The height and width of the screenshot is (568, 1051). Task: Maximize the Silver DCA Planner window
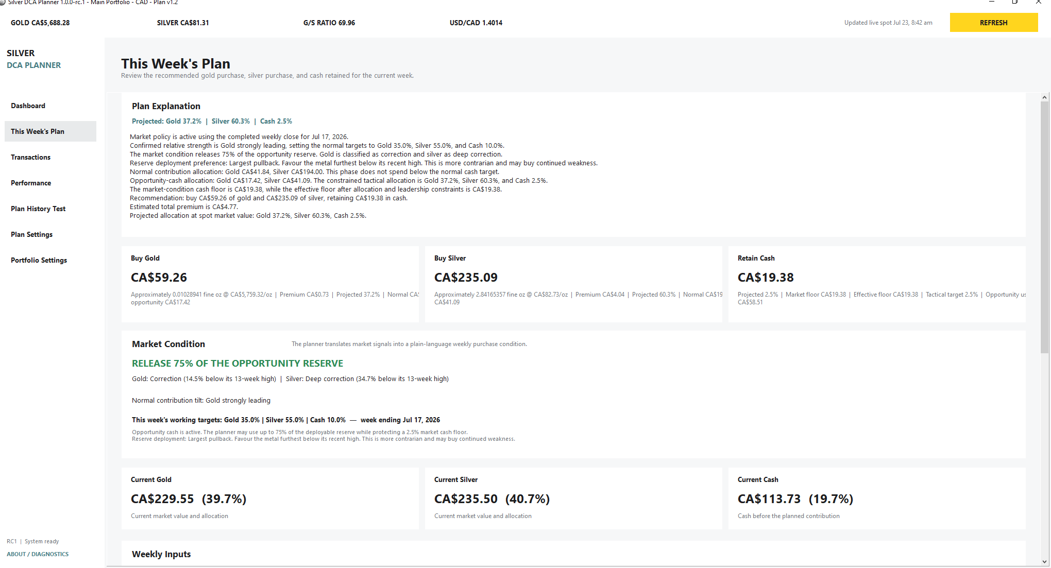tap(1015, 2)
